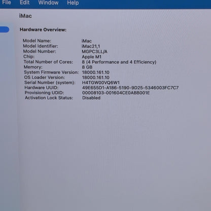
Task: Open the Help menu
Action: click(x=73, y=3)
